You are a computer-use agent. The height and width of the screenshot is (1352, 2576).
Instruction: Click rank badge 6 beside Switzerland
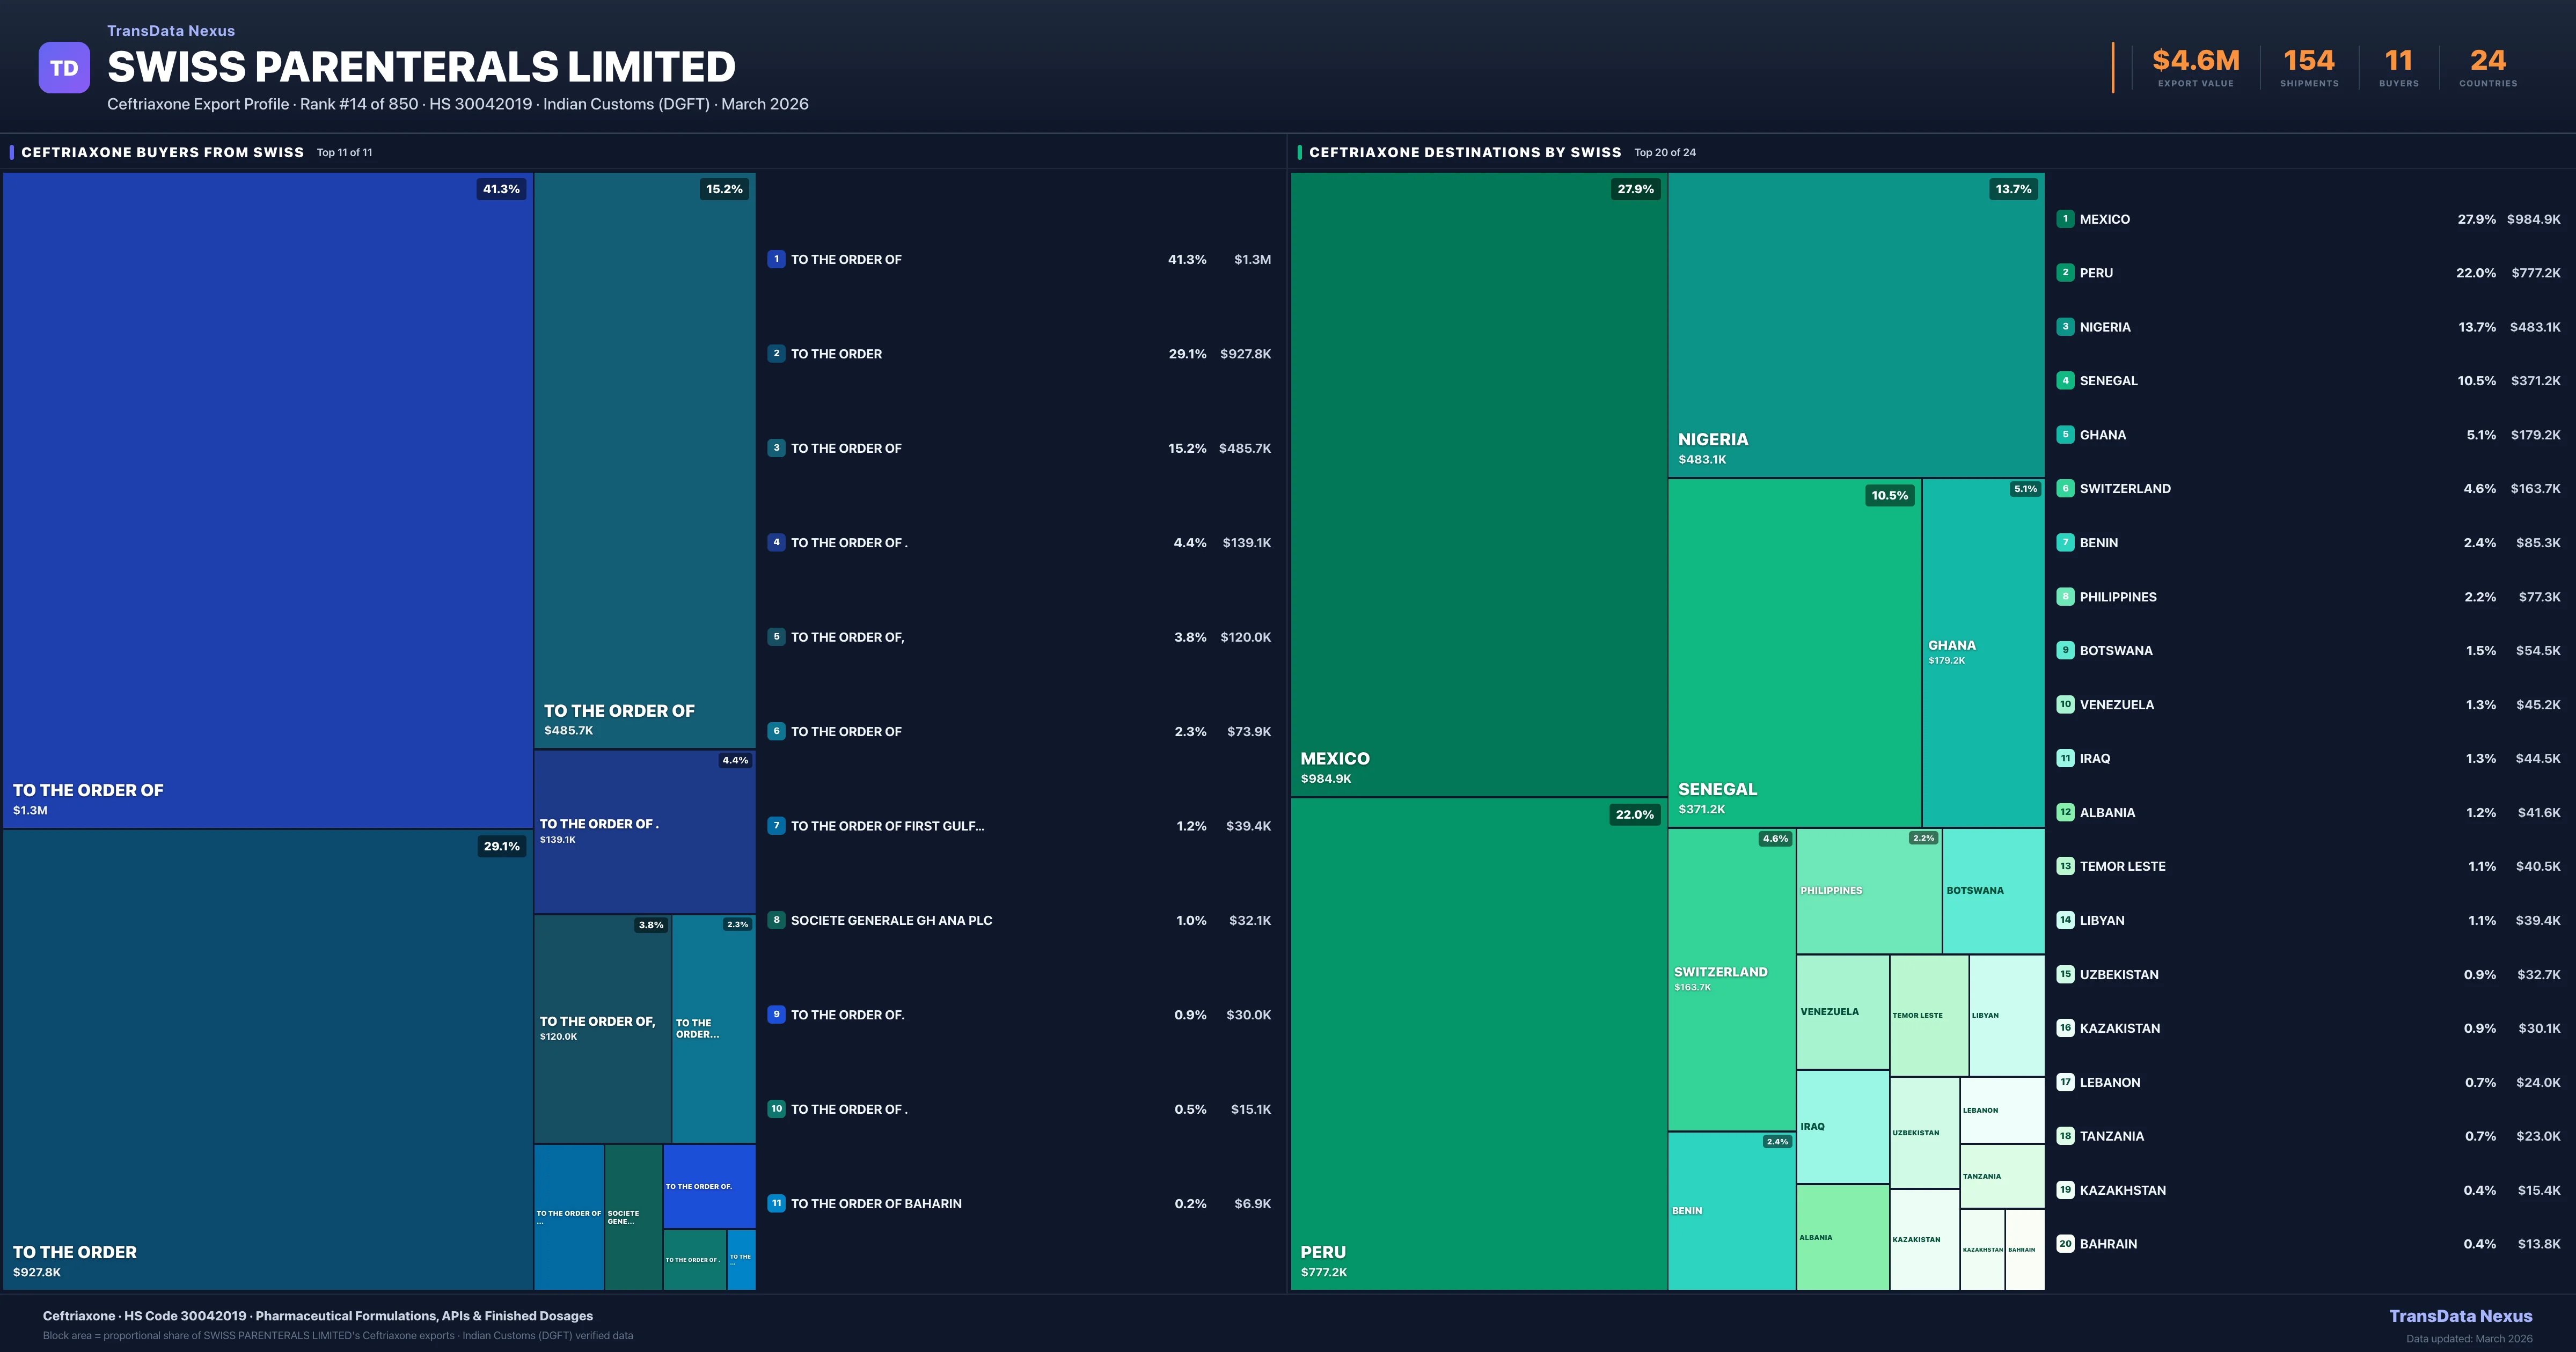(x=2065, y=489)
